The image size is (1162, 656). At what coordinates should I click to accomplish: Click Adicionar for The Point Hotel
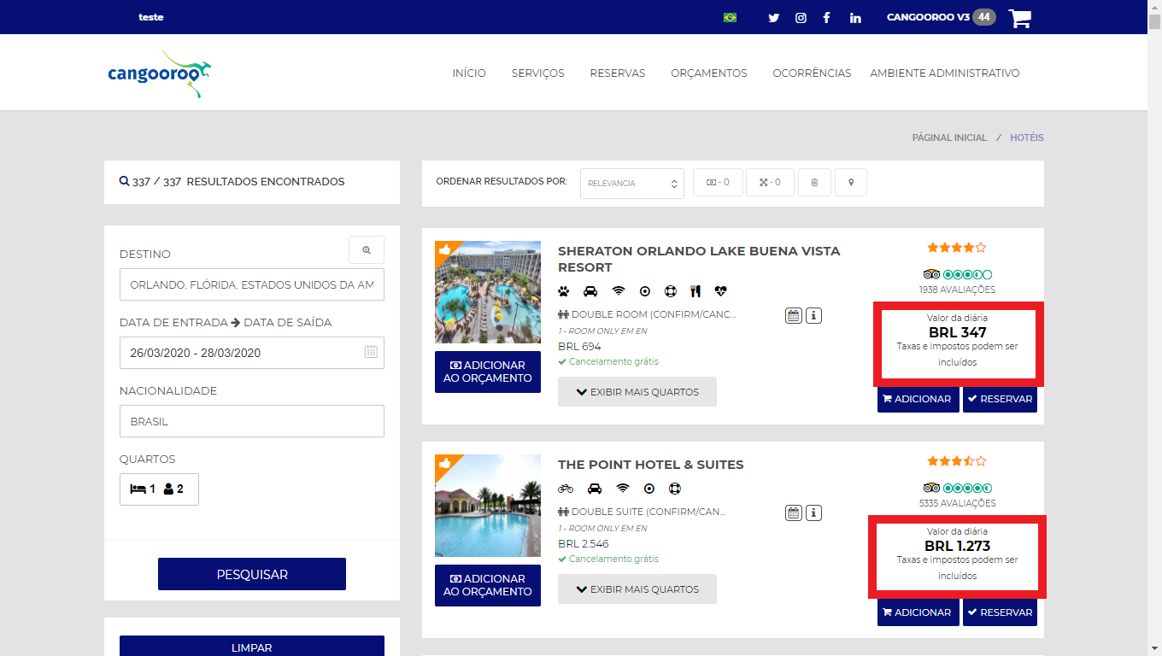[x=918, y=612]
